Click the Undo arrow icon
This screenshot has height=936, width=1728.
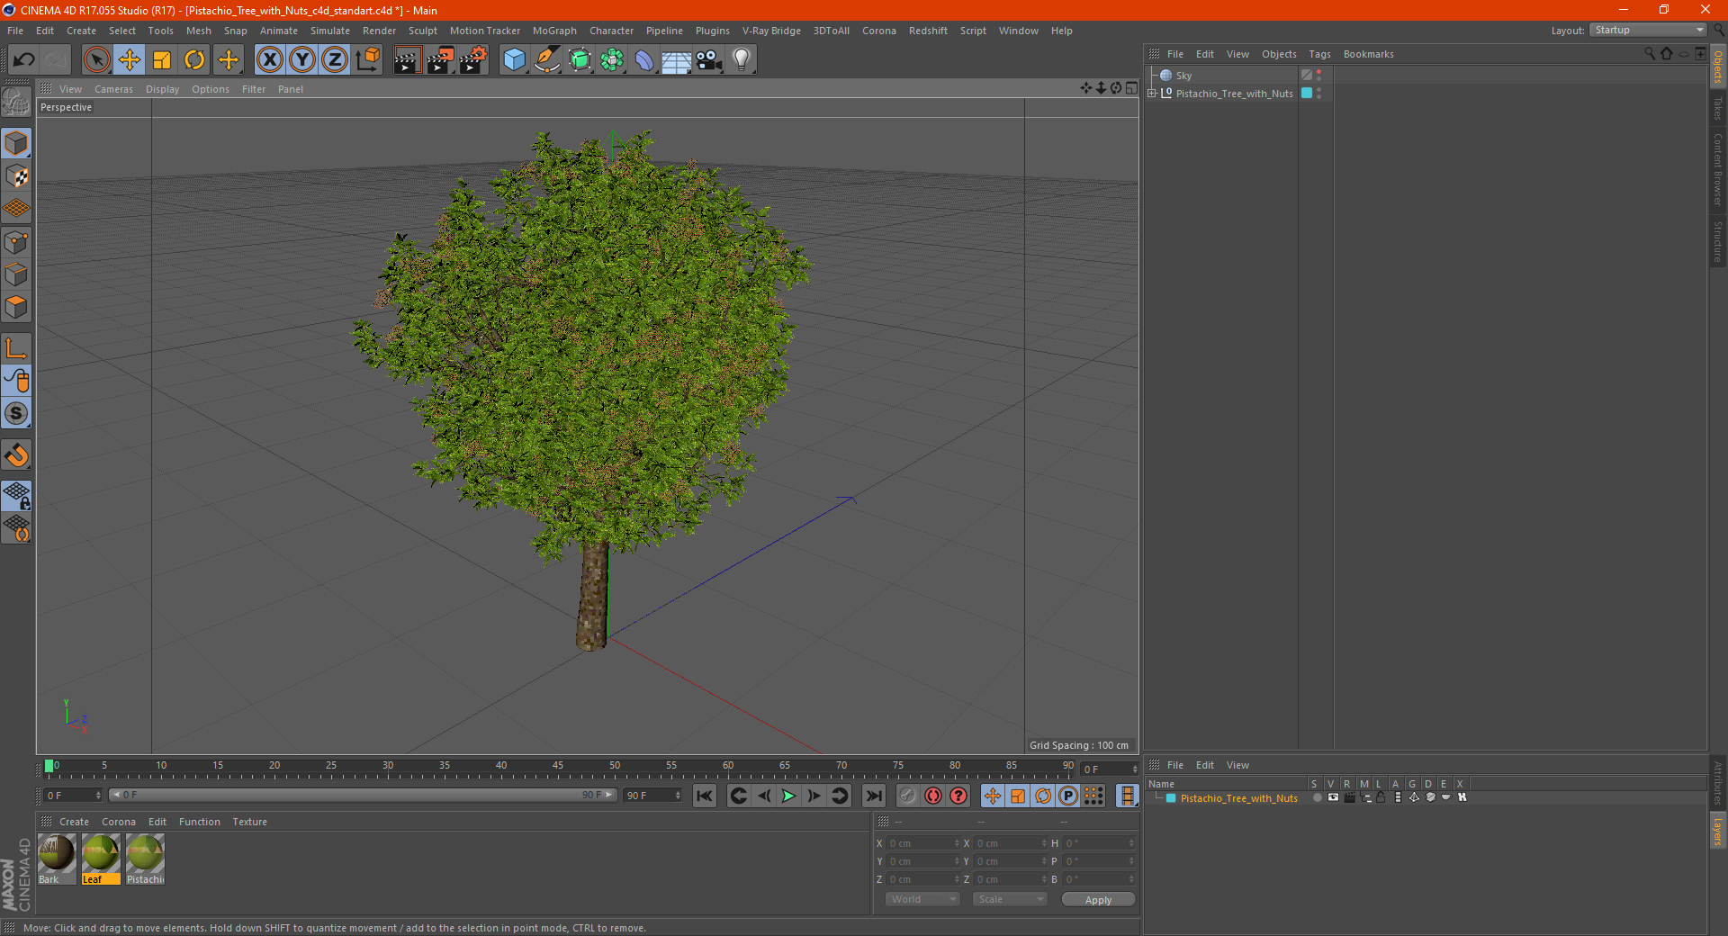(24, 60)
